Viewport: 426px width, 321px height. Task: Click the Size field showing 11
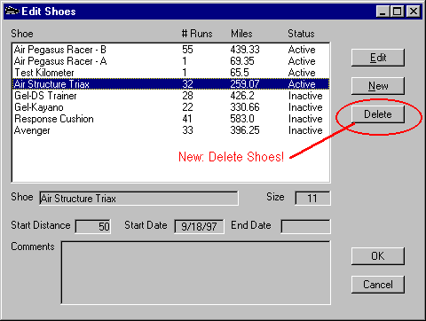pyautogui.click(x=312, y=199)
